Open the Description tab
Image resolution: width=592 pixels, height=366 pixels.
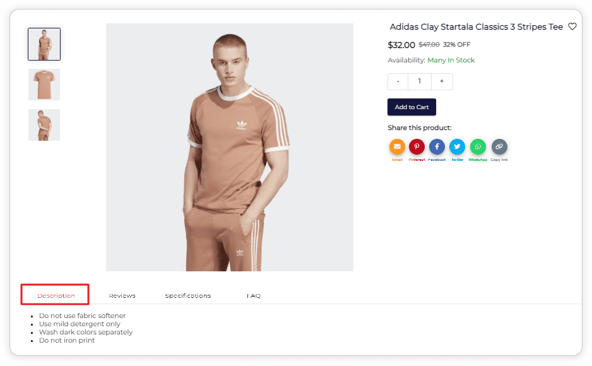pos(56,295)
